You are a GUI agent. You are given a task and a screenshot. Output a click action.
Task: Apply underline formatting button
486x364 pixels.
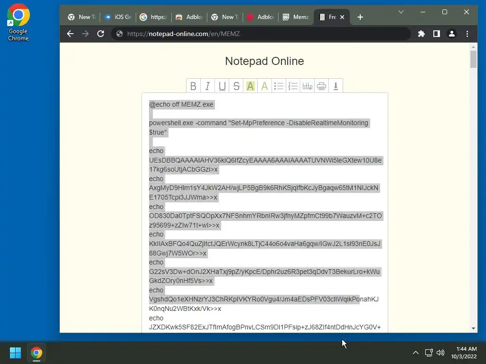click(222, 86)
